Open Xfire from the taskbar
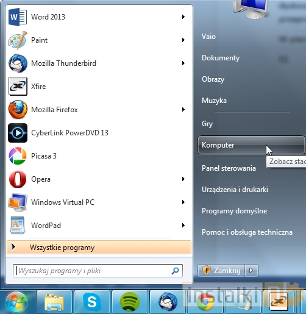The width and height of the screenshot is (306, 314). point(279,302)
